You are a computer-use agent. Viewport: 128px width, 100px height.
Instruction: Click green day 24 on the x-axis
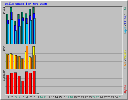(94, 97)
